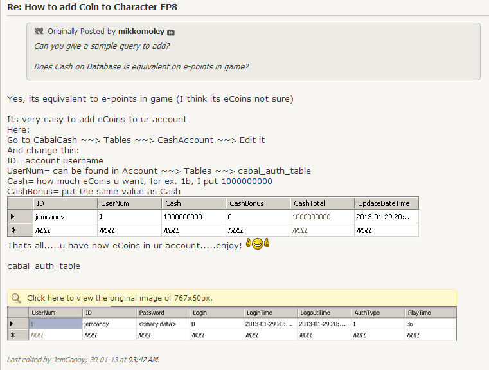This screenshot has width=489, height=370.
Task: Click the UpdateDateTime column header
Action: (x=386, y=203)
